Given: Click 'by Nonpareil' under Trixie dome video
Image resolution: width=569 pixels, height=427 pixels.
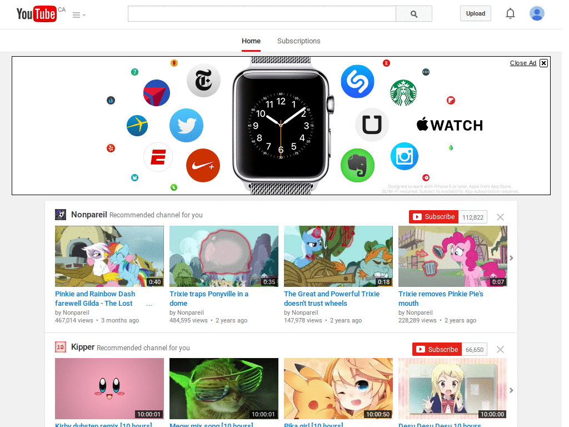Looking at the screenshot, I should click(x=187, y=312).
